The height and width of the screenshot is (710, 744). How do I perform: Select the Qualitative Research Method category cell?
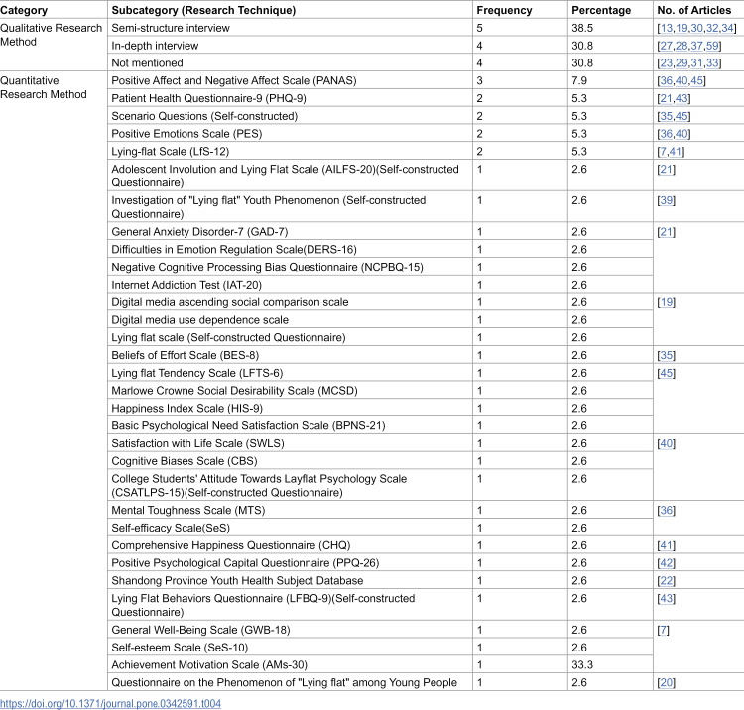(x=52, y=35)
